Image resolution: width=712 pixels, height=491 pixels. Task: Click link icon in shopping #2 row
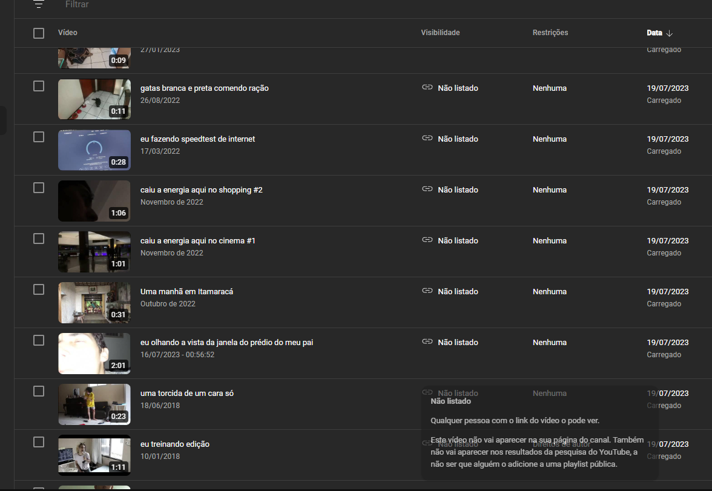point(427,189)
